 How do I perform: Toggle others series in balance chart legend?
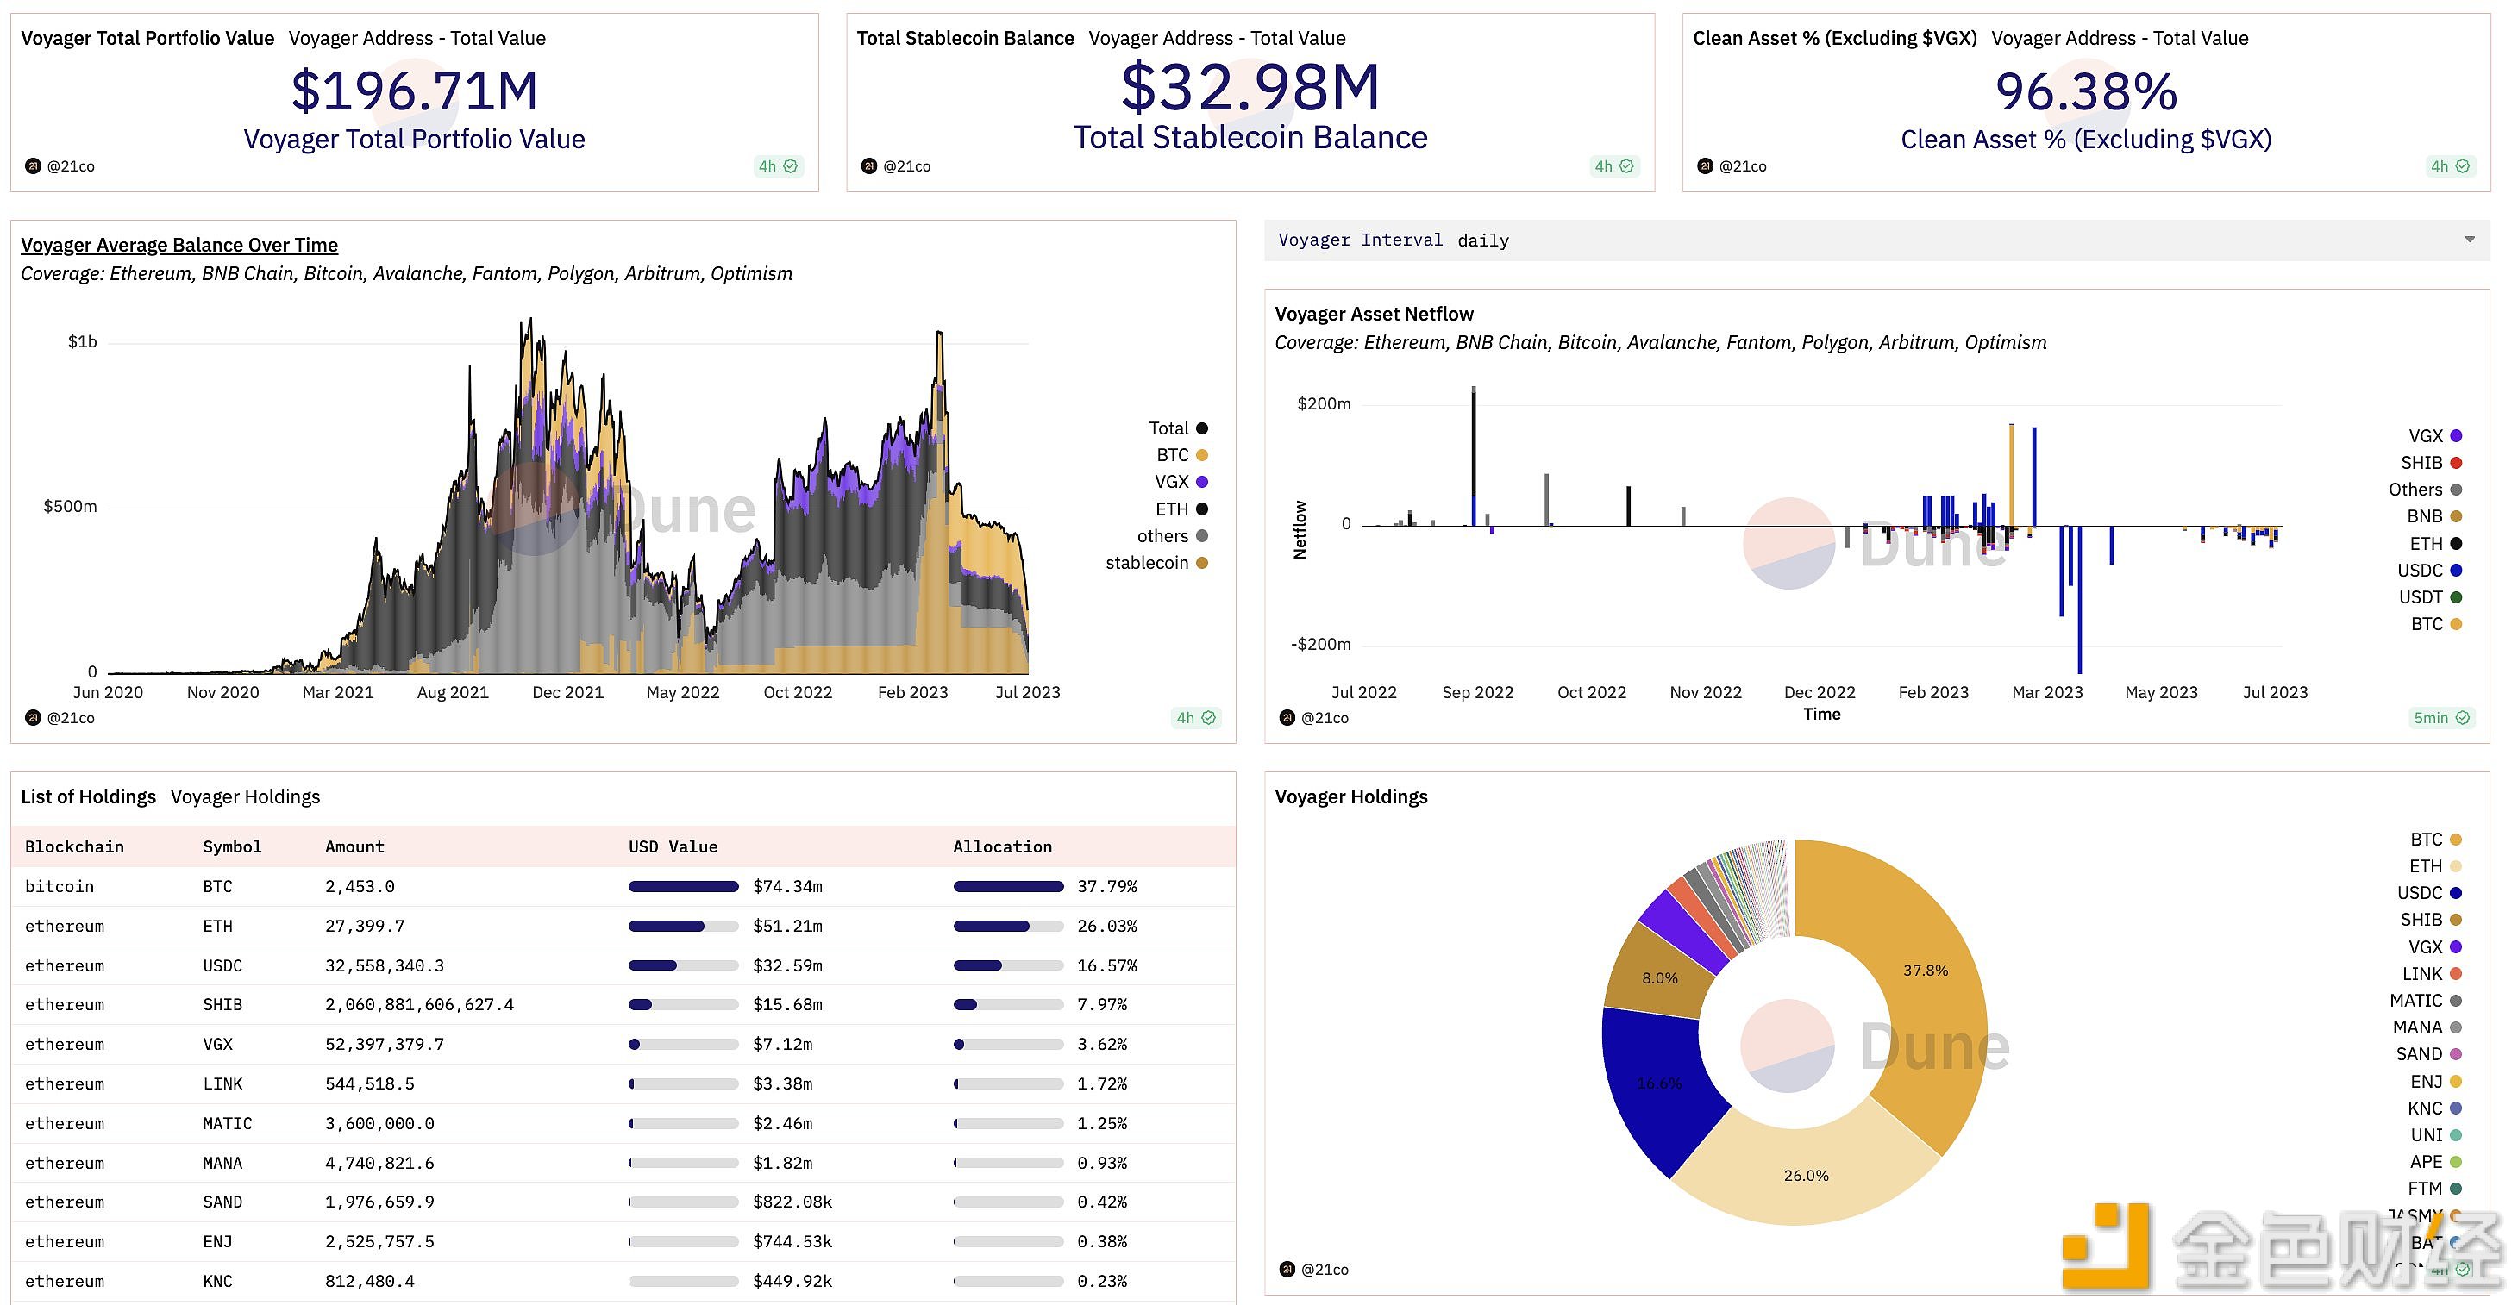1172,536
